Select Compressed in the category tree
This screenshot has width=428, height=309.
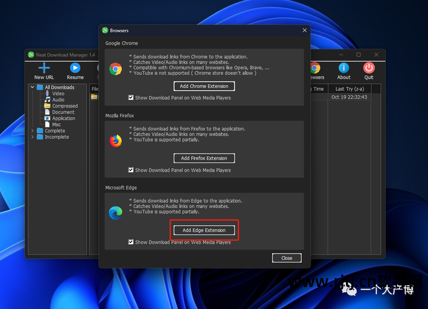point(65,106)
